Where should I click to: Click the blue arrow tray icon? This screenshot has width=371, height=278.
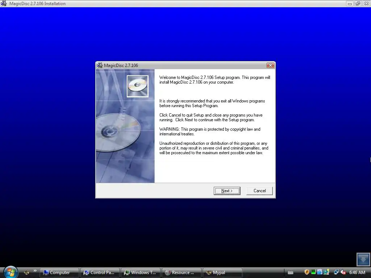coord(320,272)
